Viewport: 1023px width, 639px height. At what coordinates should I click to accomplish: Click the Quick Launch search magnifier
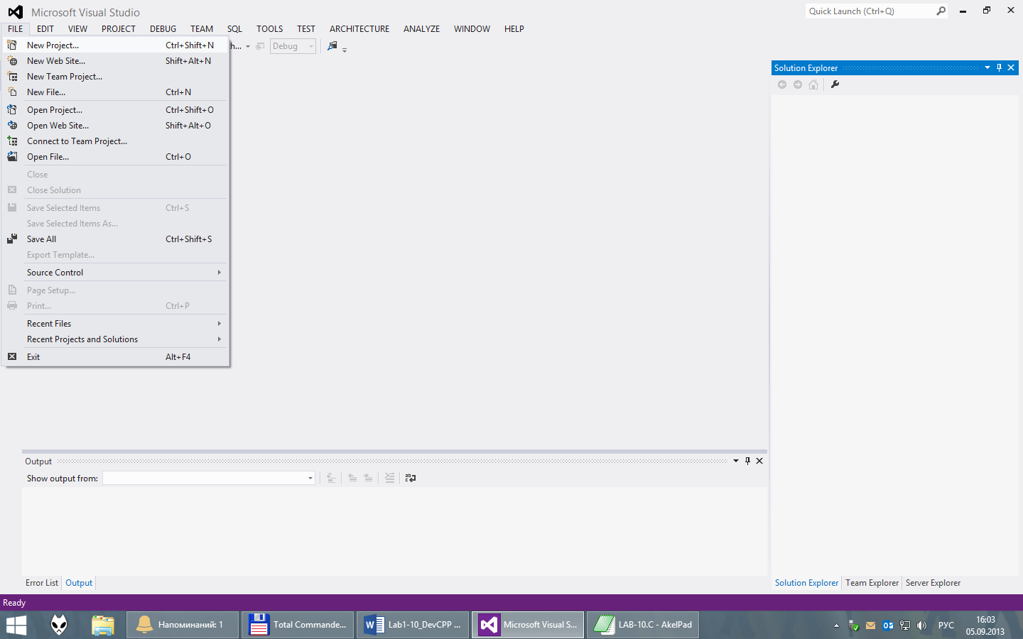(x=941, y=11)
